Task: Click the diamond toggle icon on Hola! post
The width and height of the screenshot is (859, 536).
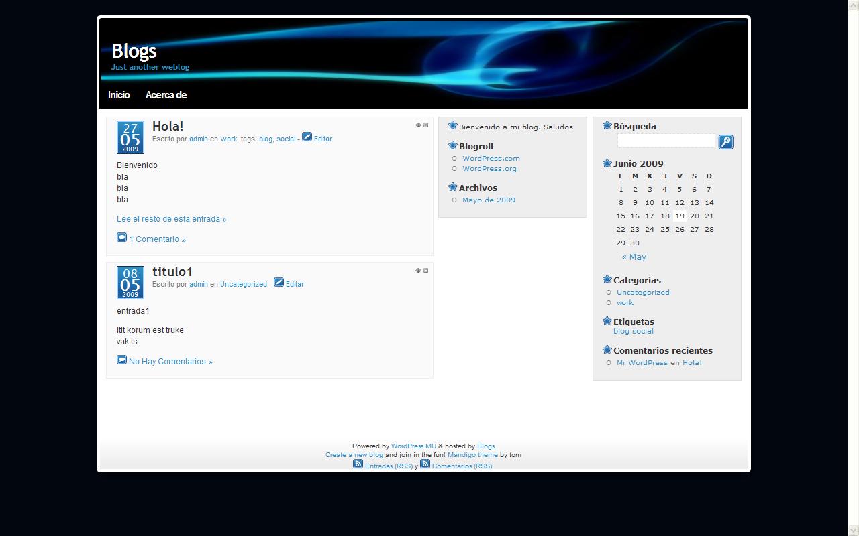Action: pyautogui.click(x=418, y=125)
